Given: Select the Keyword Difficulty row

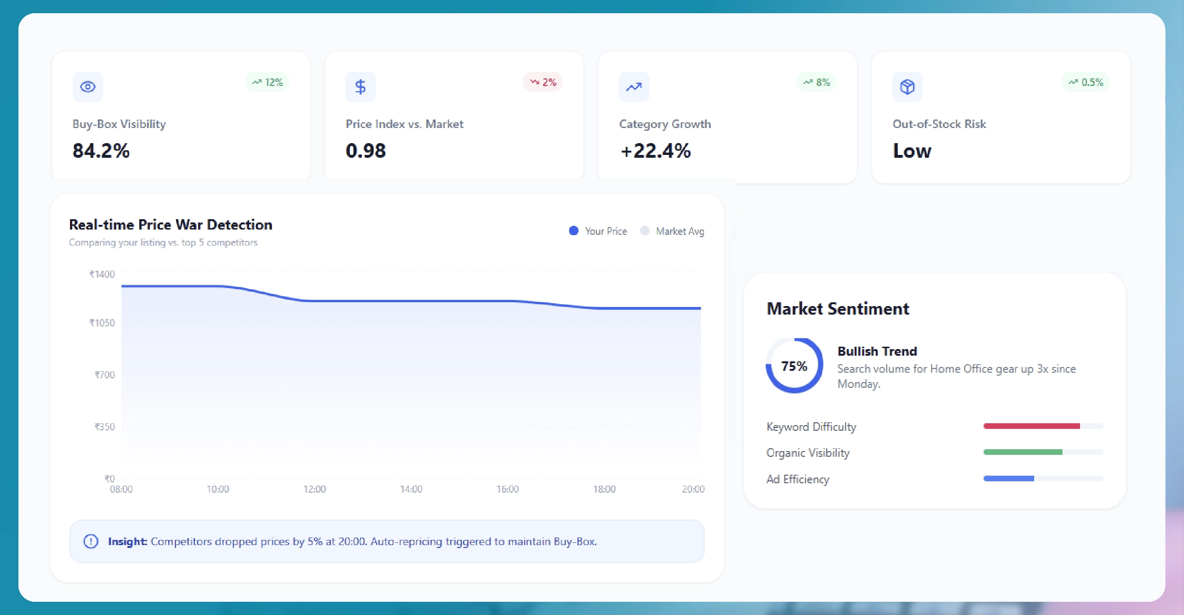Looking at the screenshot, I should (x=811, y=427).
